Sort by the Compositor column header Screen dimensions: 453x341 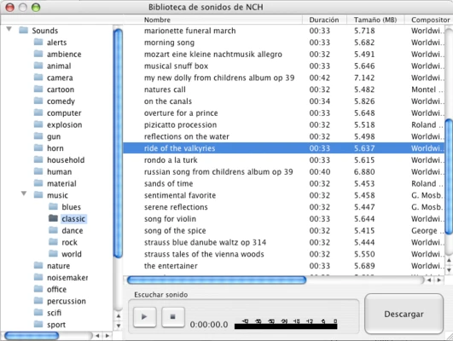coord(429,20)
